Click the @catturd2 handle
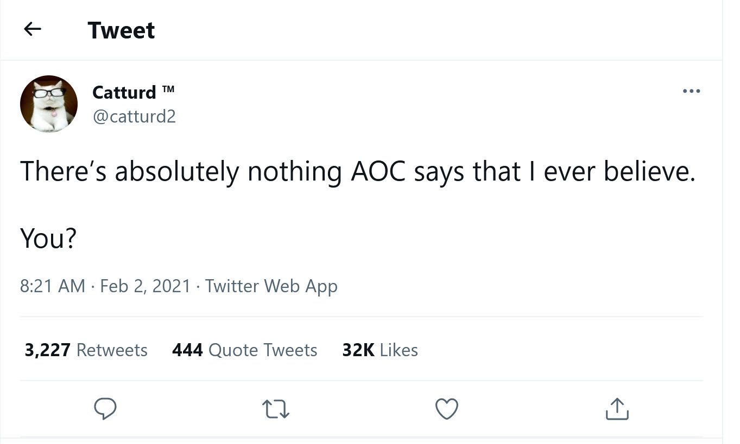This screenshot has height=444, width=740. coord(134,116)
